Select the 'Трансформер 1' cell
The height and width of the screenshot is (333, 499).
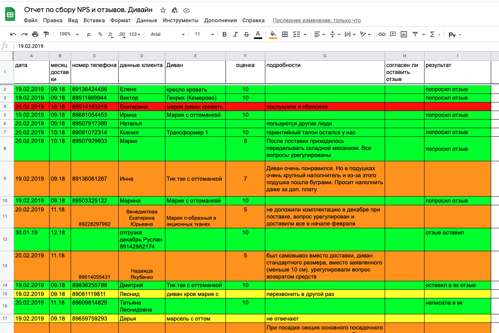pyautogui.click(x=195, y=132)
